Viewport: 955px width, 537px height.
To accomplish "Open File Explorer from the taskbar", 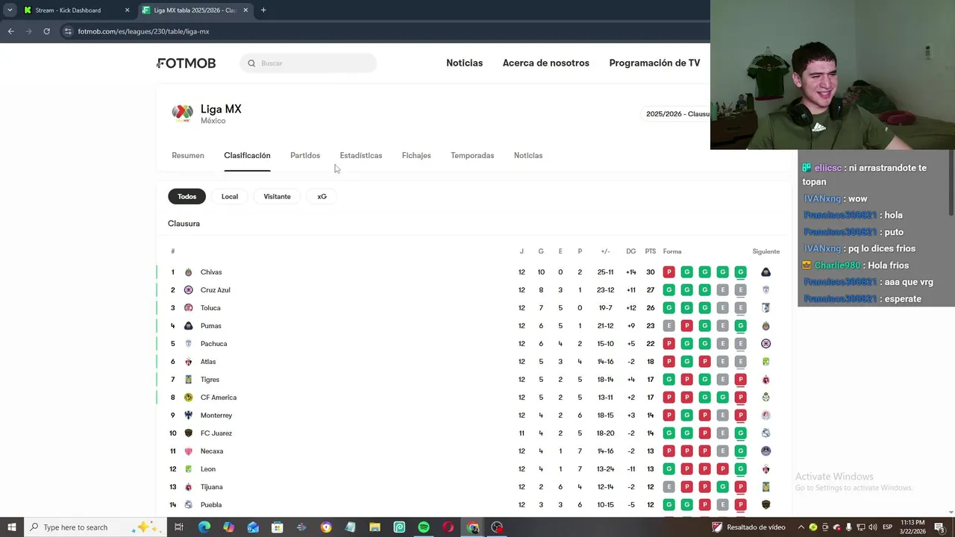I will click(375, 527).
